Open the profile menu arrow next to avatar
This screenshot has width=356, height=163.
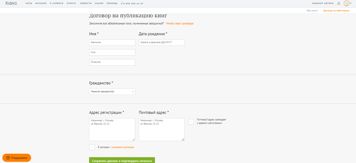point(351,3)
